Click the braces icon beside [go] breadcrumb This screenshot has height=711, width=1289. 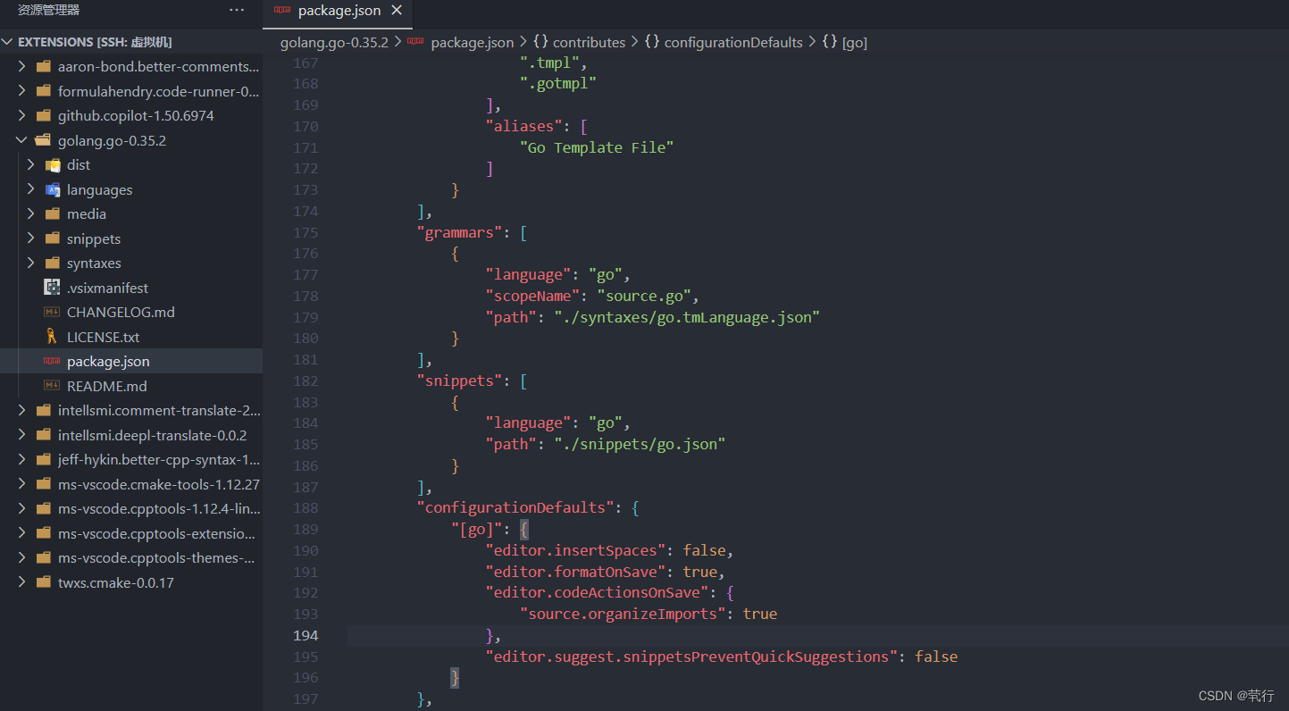pyautogui.click(x=830, y=42)
